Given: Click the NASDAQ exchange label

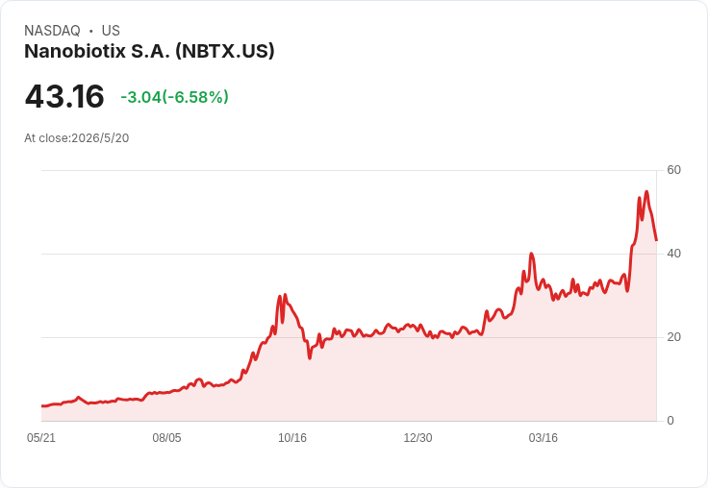Looking at the screenshot, I should point(52,31).
